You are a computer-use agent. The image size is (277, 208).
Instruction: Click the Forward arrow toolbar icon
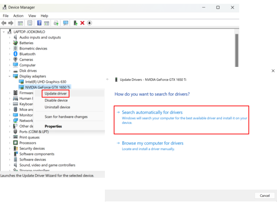point(11,23)
